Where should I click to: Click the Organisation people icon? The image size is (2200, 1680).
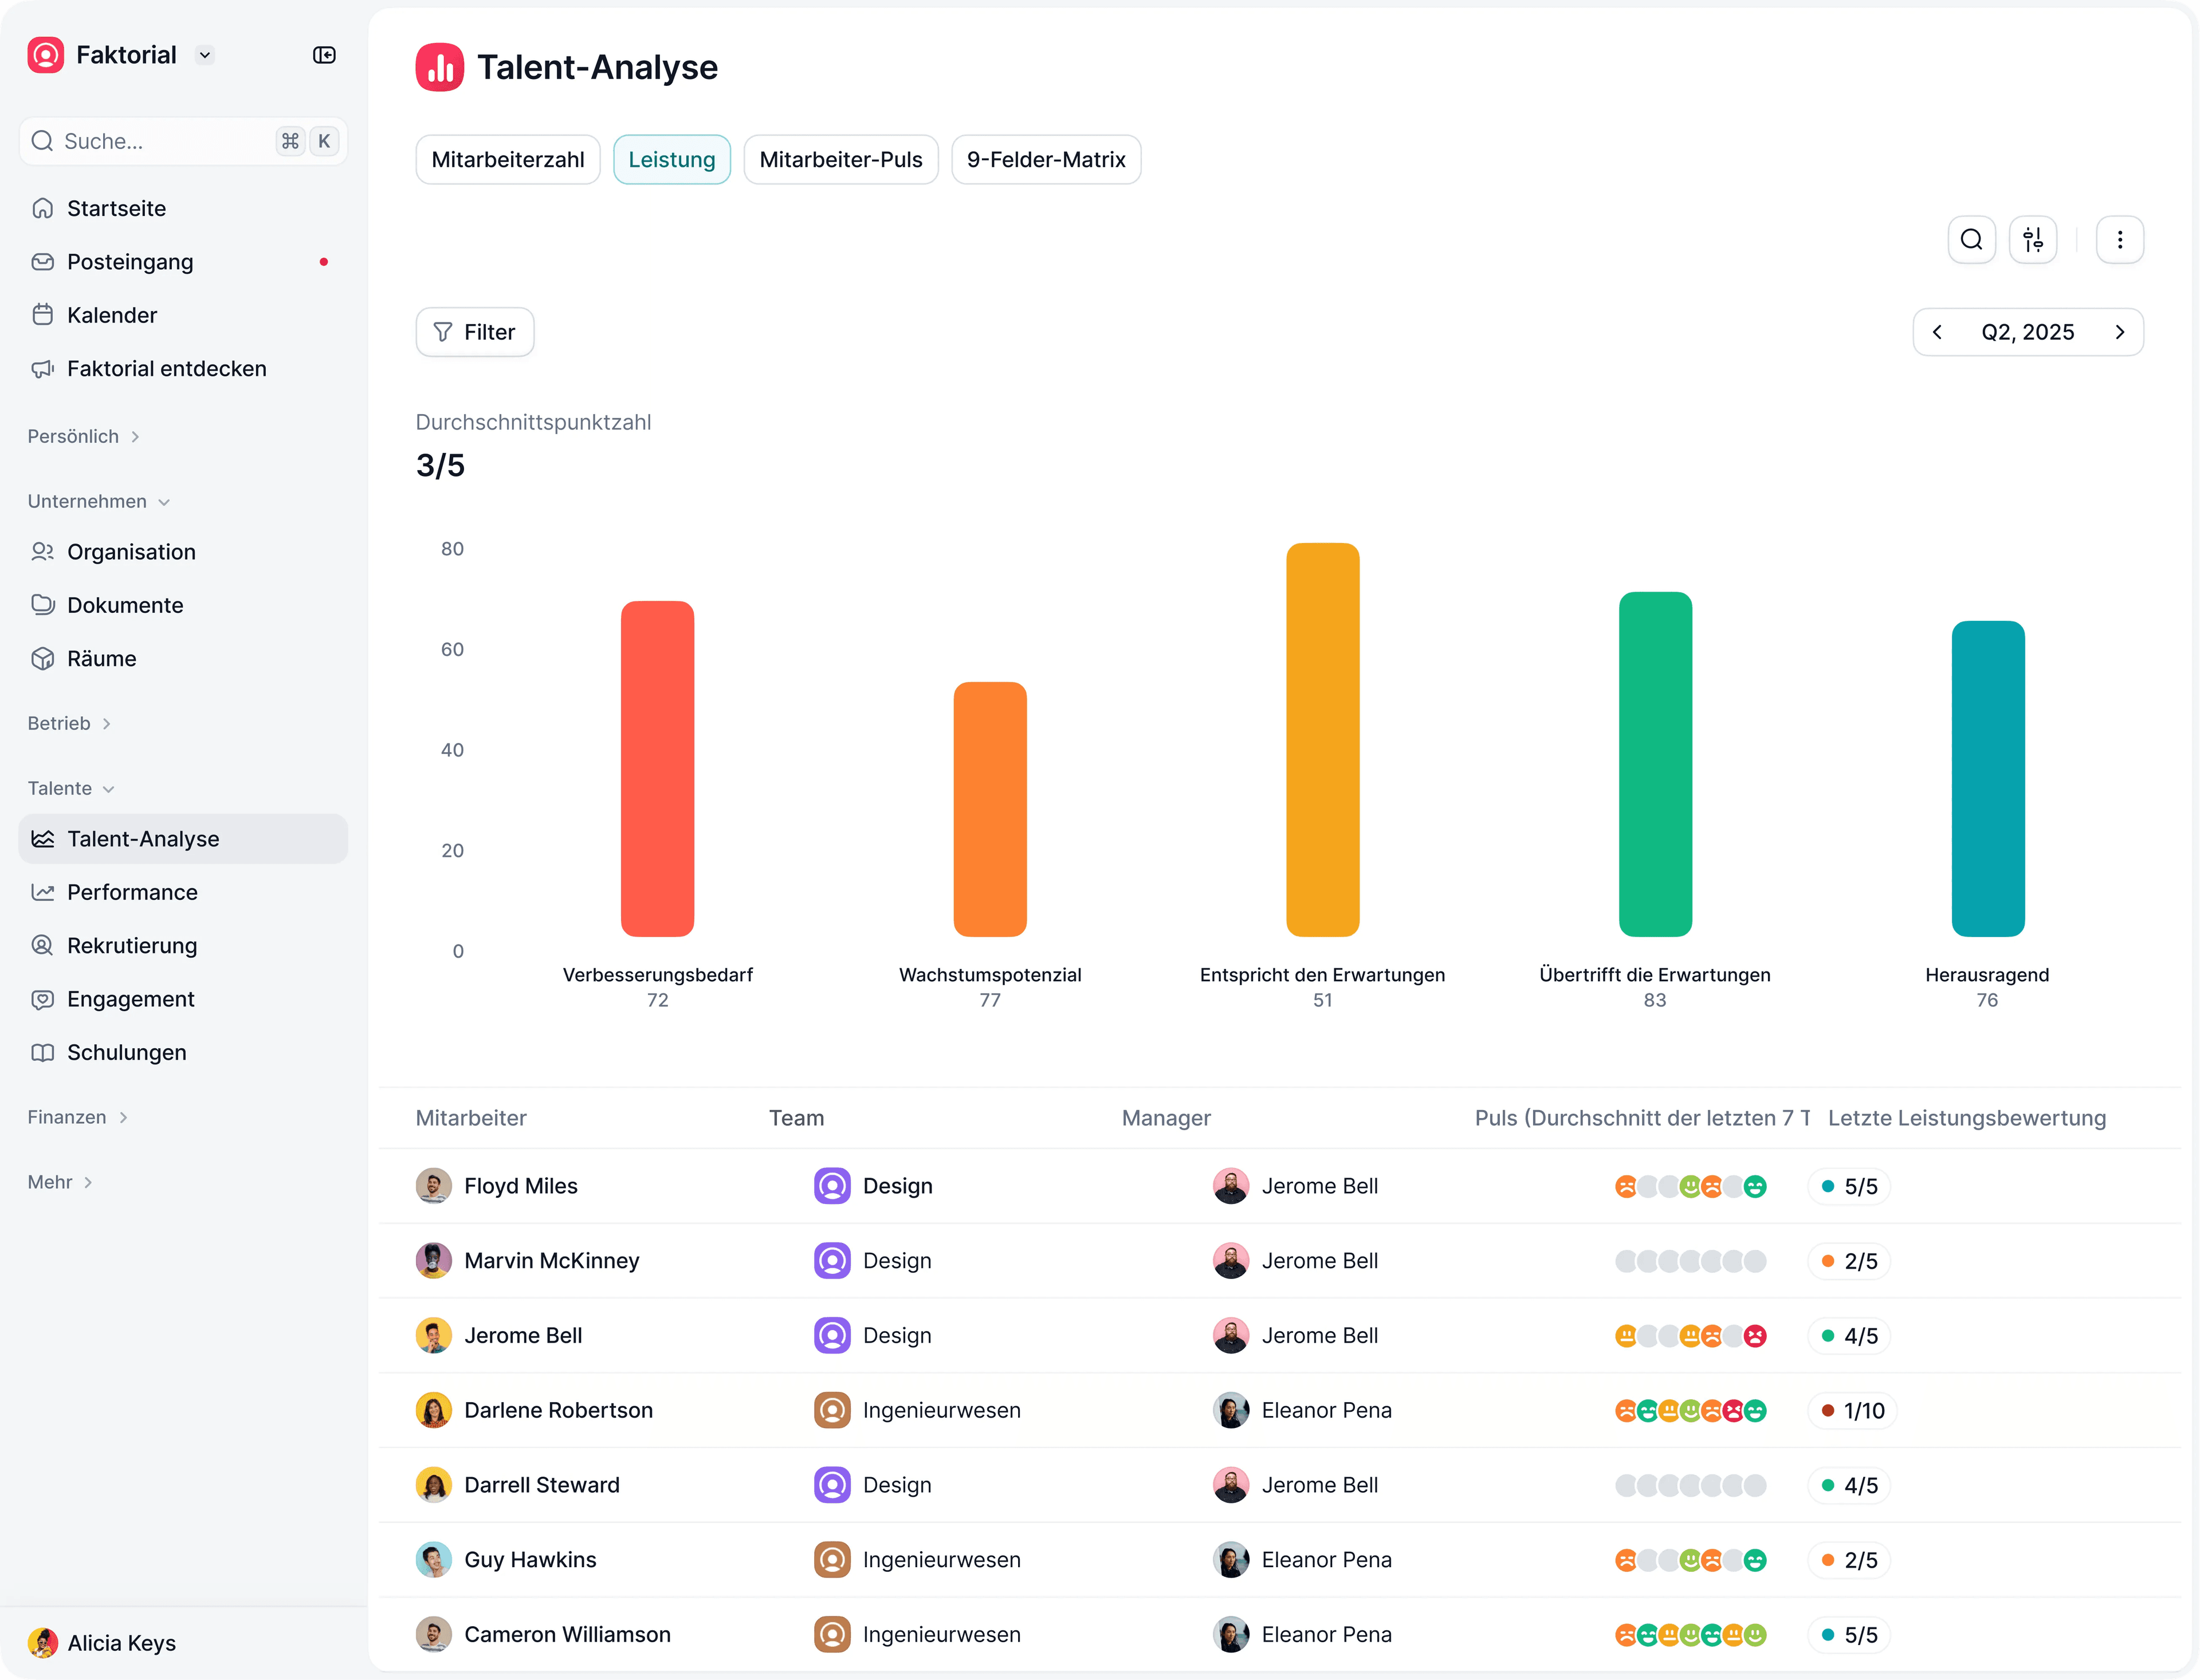point(43,552)
